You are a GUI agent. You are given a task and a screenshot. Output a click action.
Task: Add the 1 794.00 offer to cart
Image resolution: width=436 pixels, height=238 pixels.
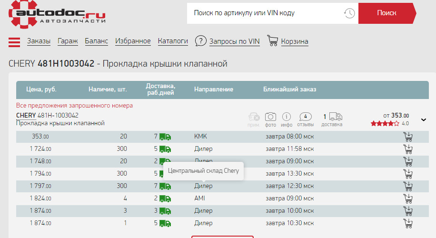[x=408, y=174]
